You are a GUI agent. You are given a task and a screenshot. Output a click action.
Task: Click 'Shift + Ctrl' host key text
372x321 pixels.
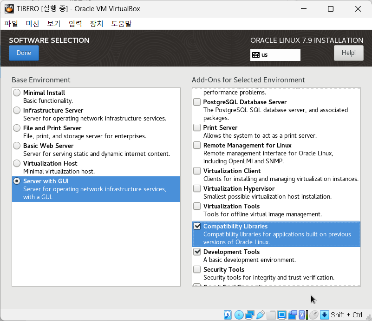(346, 315)
